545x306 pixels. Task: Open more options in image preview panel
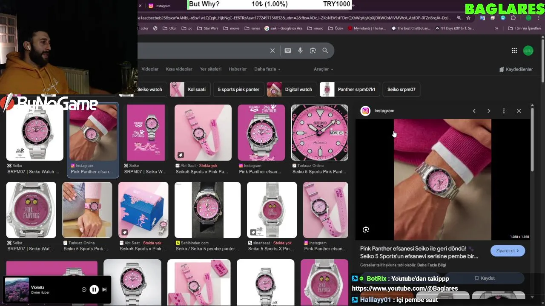point(504,111)
